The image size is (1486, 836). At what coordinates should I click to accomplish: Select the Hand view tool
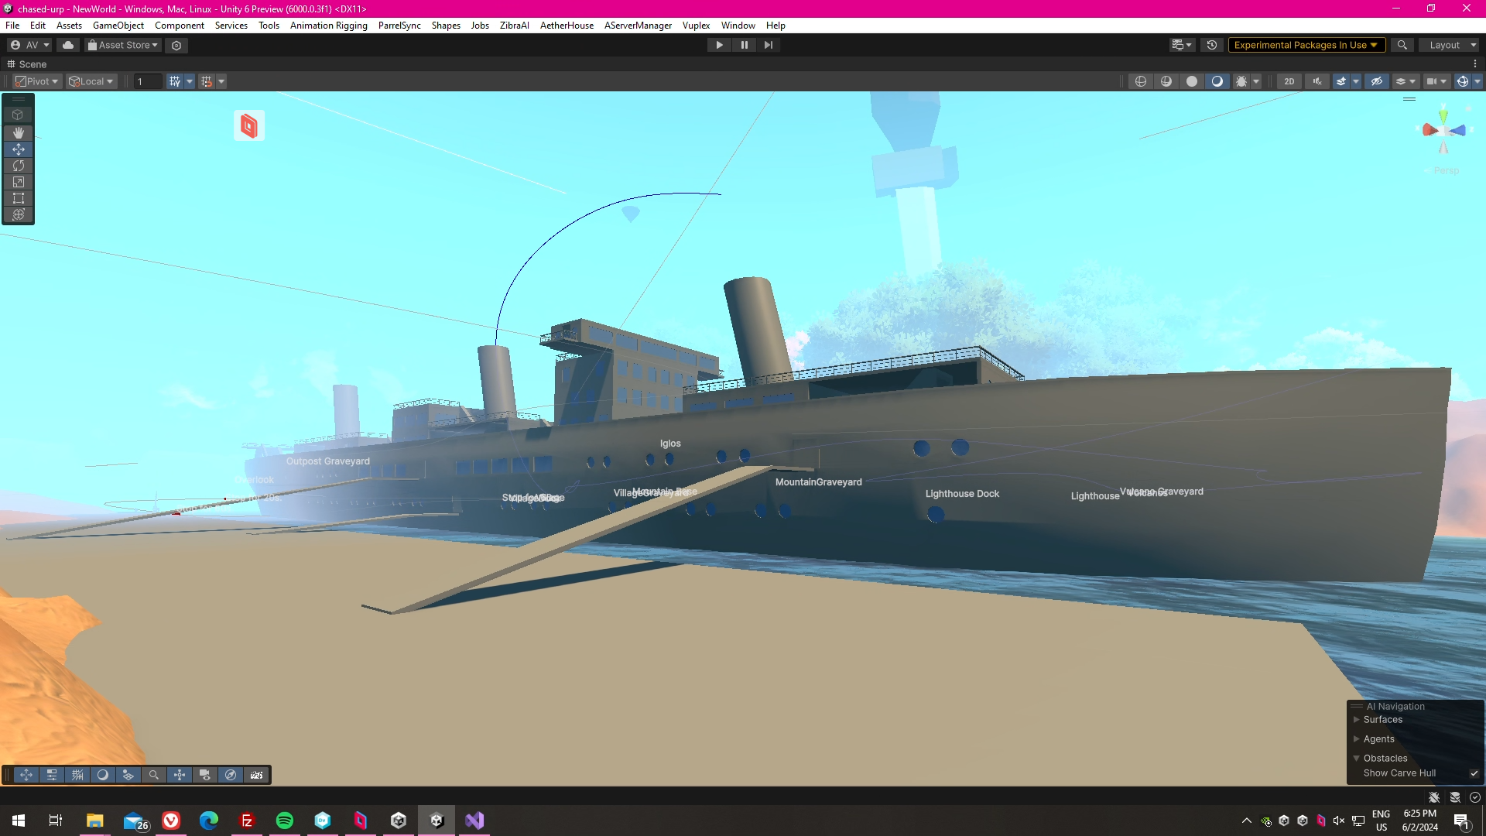click(x=19, y=133)
